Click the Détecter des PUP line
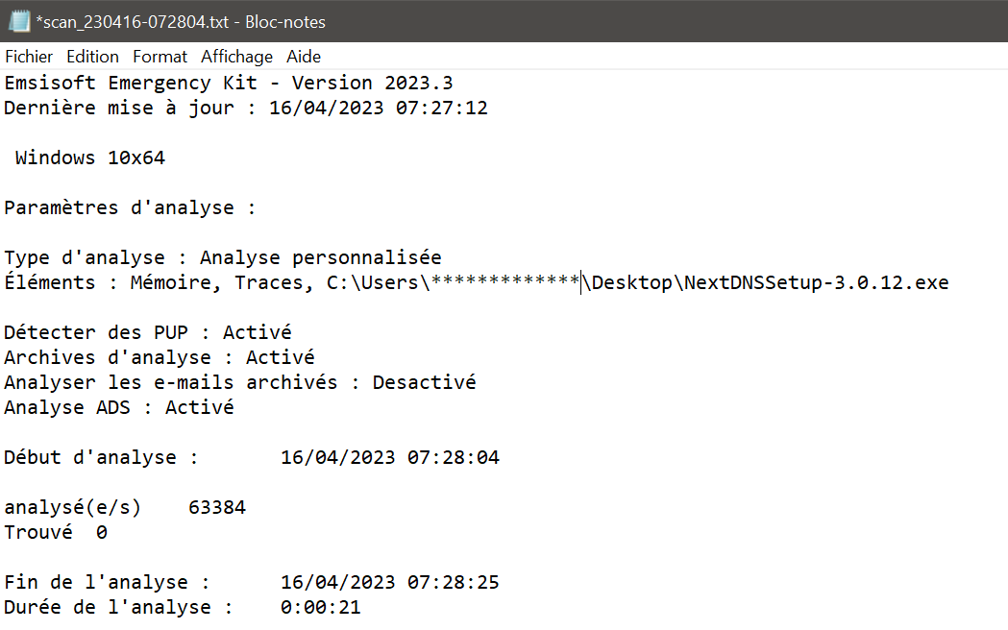 click(147, 332)
